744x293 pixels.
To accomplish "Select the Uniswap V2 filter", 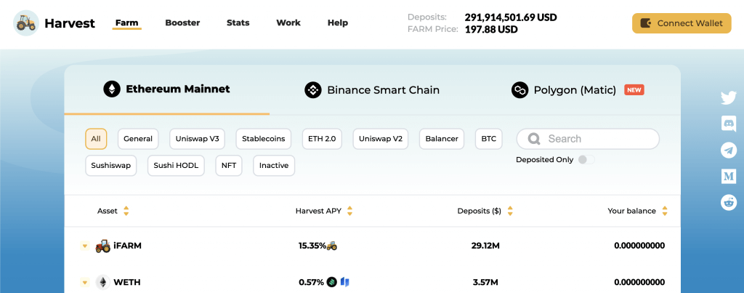I will pos(381,139).
